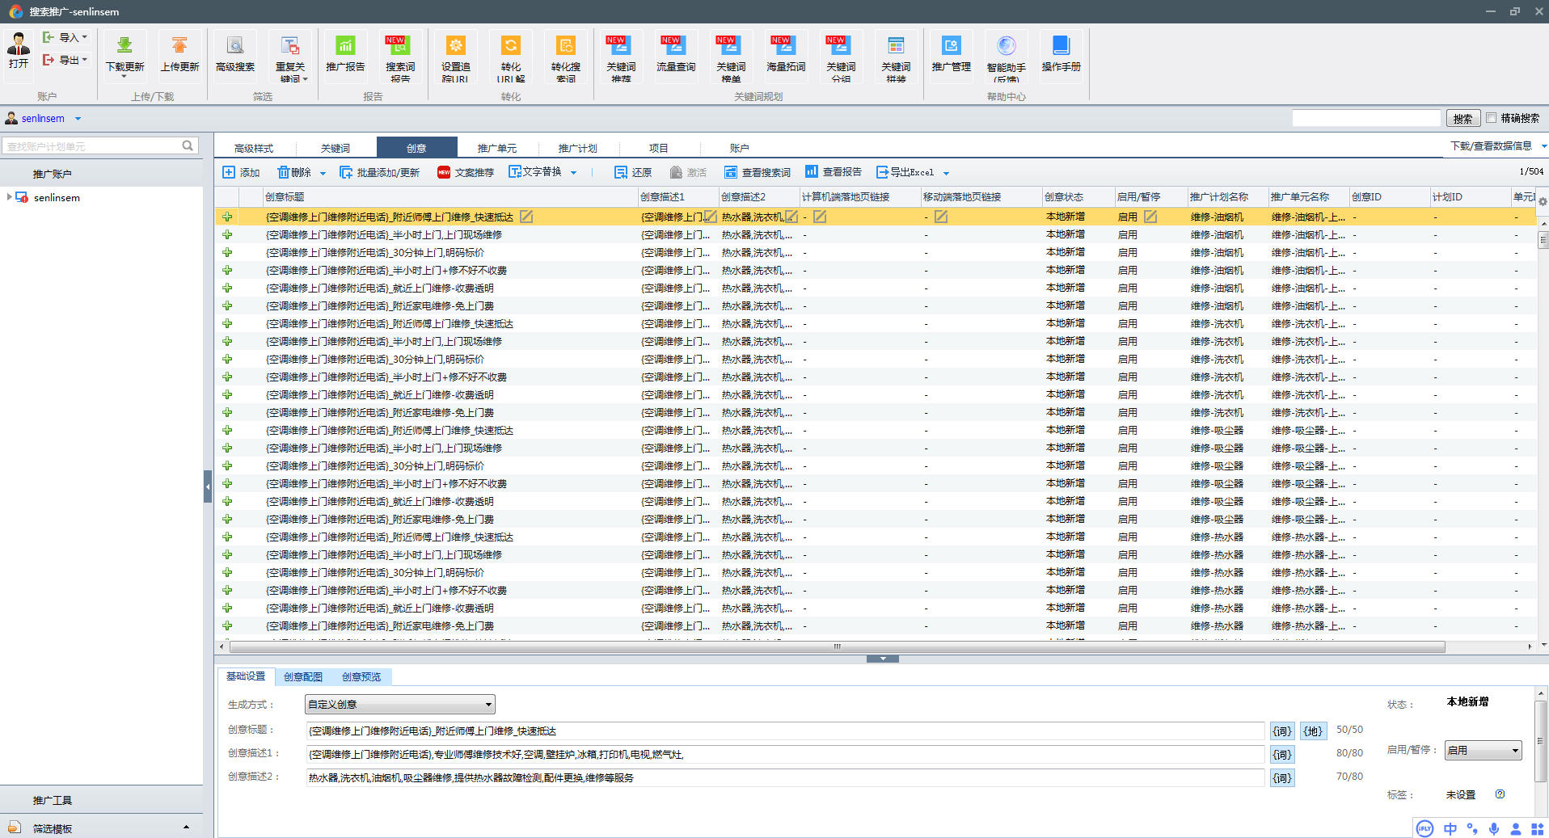Click the 搜索 button

point(1462,119)
